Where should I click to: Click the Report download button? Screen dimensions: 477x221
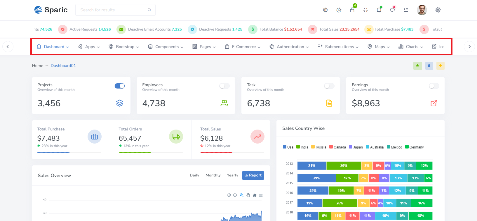(x=253, y=175)
